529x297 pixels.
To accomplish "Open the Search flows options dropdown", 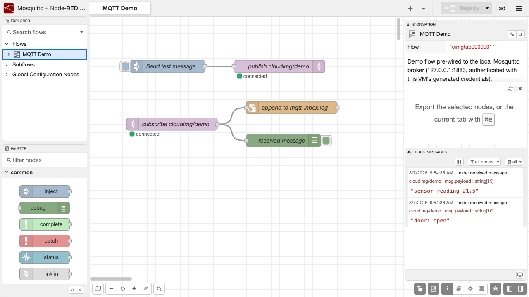I will [81, 32].
